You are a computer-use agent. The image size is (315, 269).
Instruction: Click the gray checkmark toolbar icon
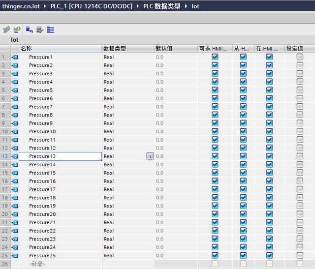point(40,30)
